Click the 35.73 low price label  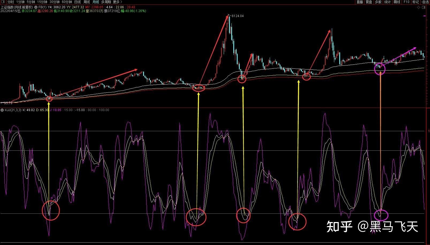8,103
